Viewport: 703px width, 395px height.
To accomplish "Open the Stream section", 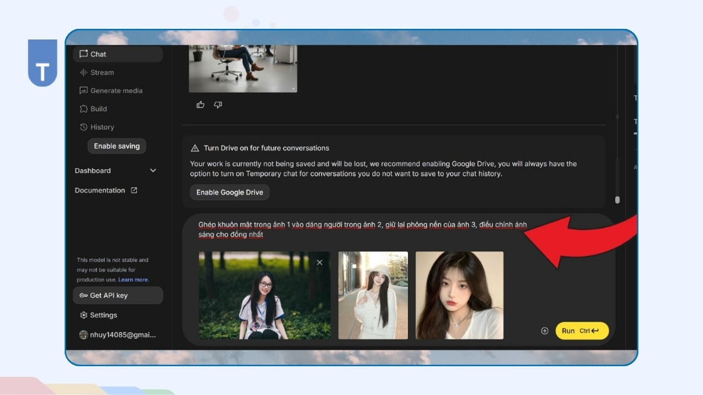I will 102,72.
